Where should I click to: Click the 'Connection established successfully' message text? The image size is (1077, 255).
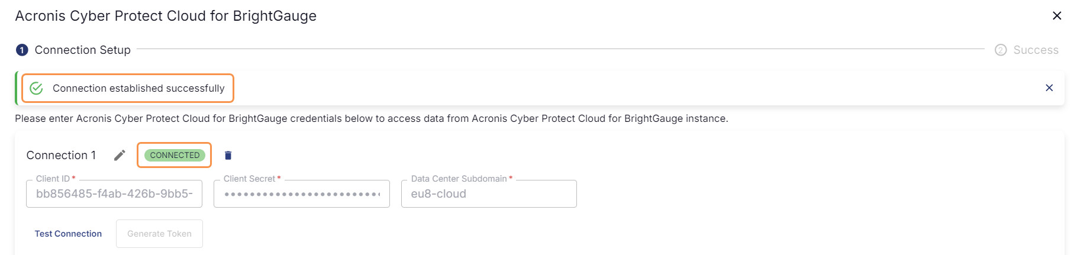click(138, 88)
